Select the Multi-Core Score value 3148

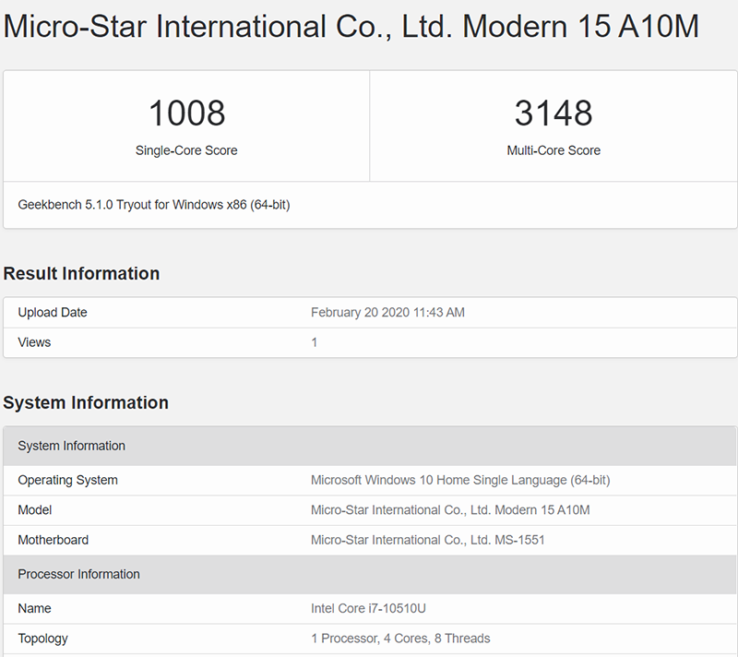[554, 113]
